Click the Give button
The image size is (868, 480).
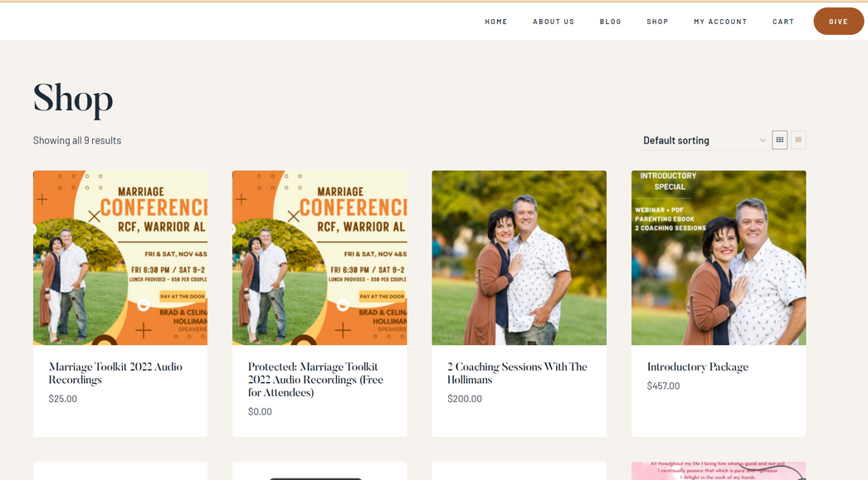(838, 22)
